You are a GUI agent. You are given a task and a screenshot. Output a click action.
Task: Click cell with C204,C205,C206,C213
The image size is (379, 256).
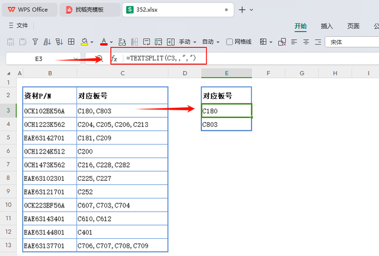(x=123, y=124)
